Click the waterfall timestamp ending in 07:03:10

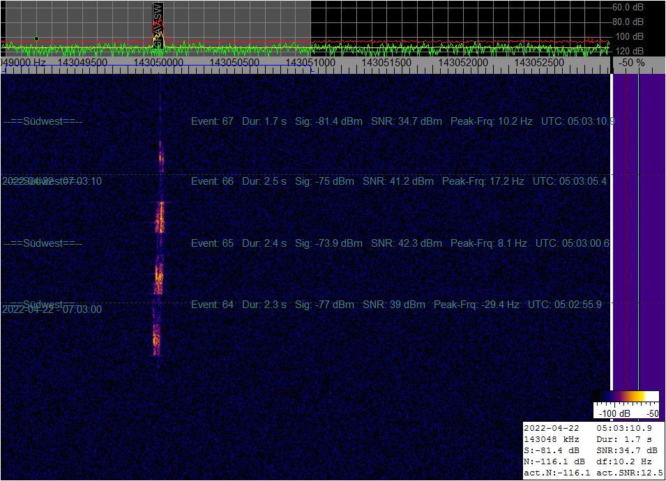52,181
